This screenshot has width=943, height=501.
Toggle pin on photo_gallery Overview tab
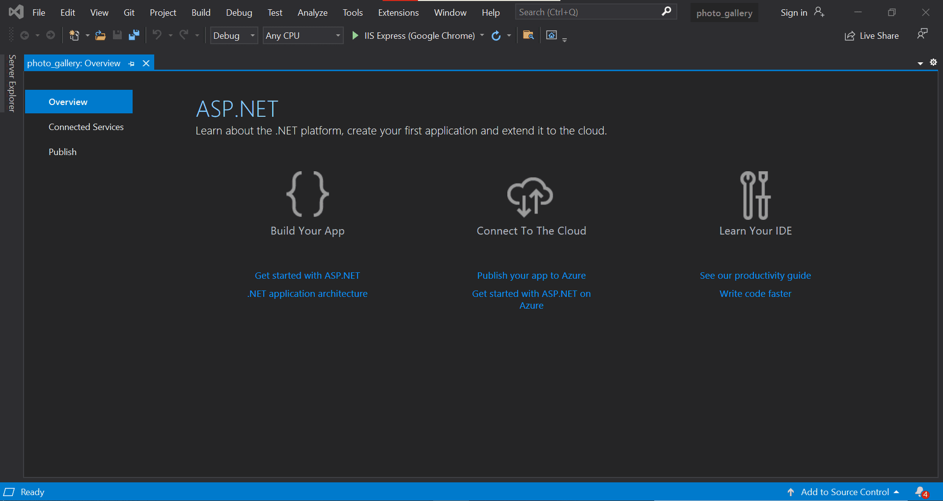[x=131, y=64]
